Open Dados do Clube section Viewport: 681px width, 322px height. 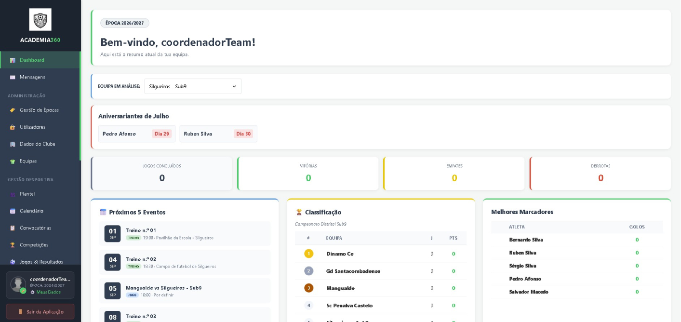40,144
